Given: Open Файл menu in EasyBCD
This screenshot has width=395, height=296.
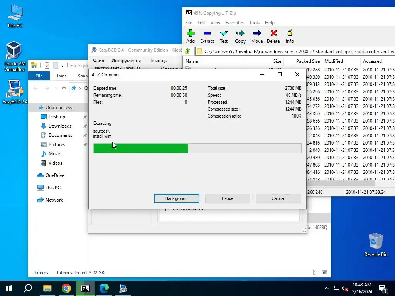Looking at the screenshot, I should click(x=98, y=61).
